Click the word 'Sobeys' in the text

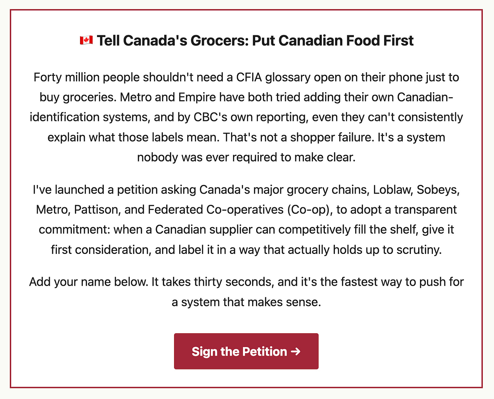click(x=436, y=190)
